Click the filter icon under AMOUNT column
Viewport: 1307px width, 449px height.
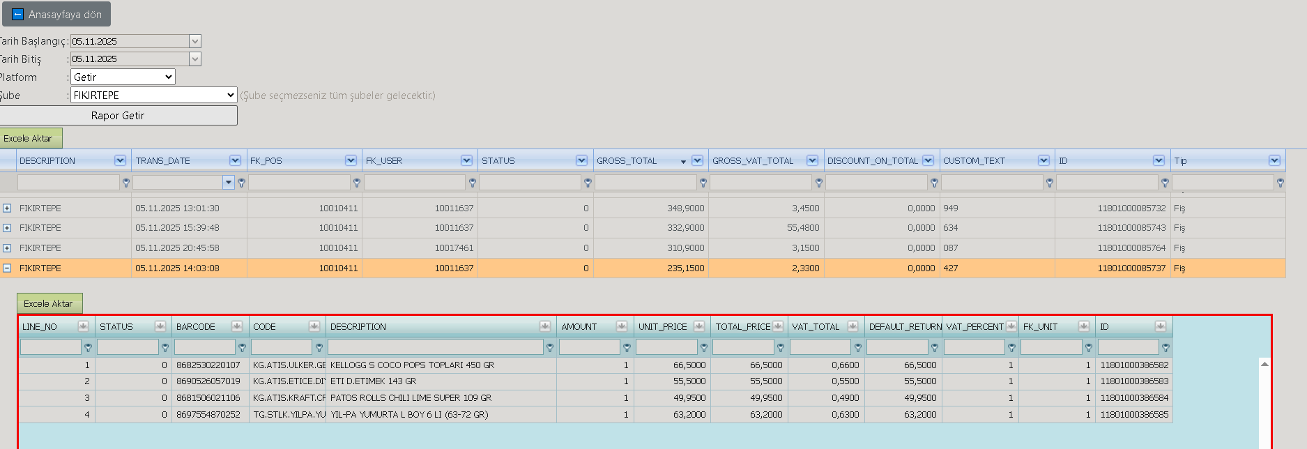[x=627, y=347]
